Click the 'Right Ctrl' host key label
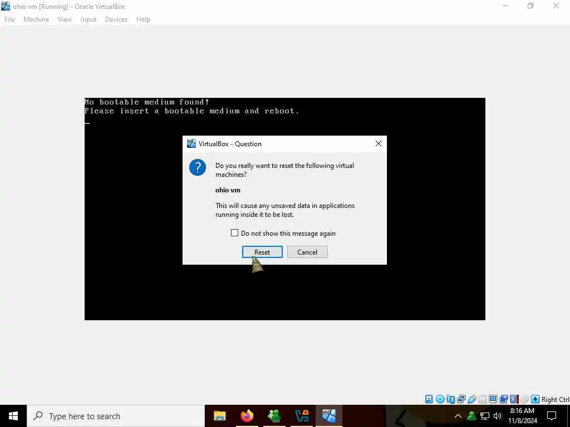 pos(556,399)
